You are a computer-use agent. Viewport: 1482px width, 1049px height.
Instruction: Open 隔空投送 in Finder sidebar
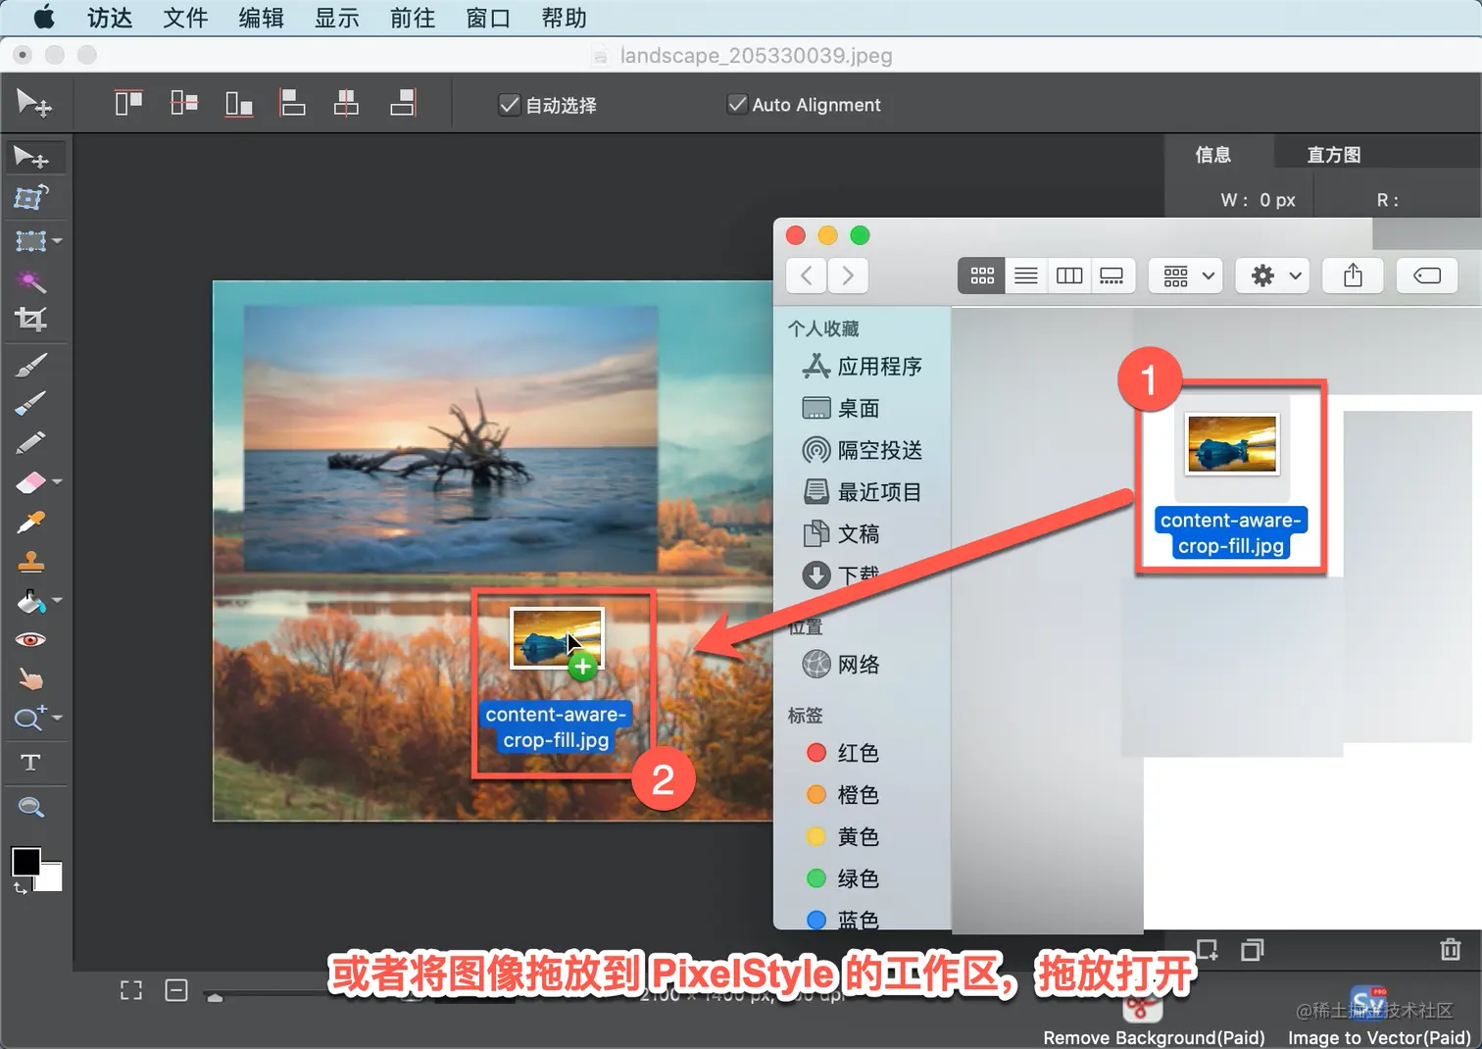click(x=863, y=450)
